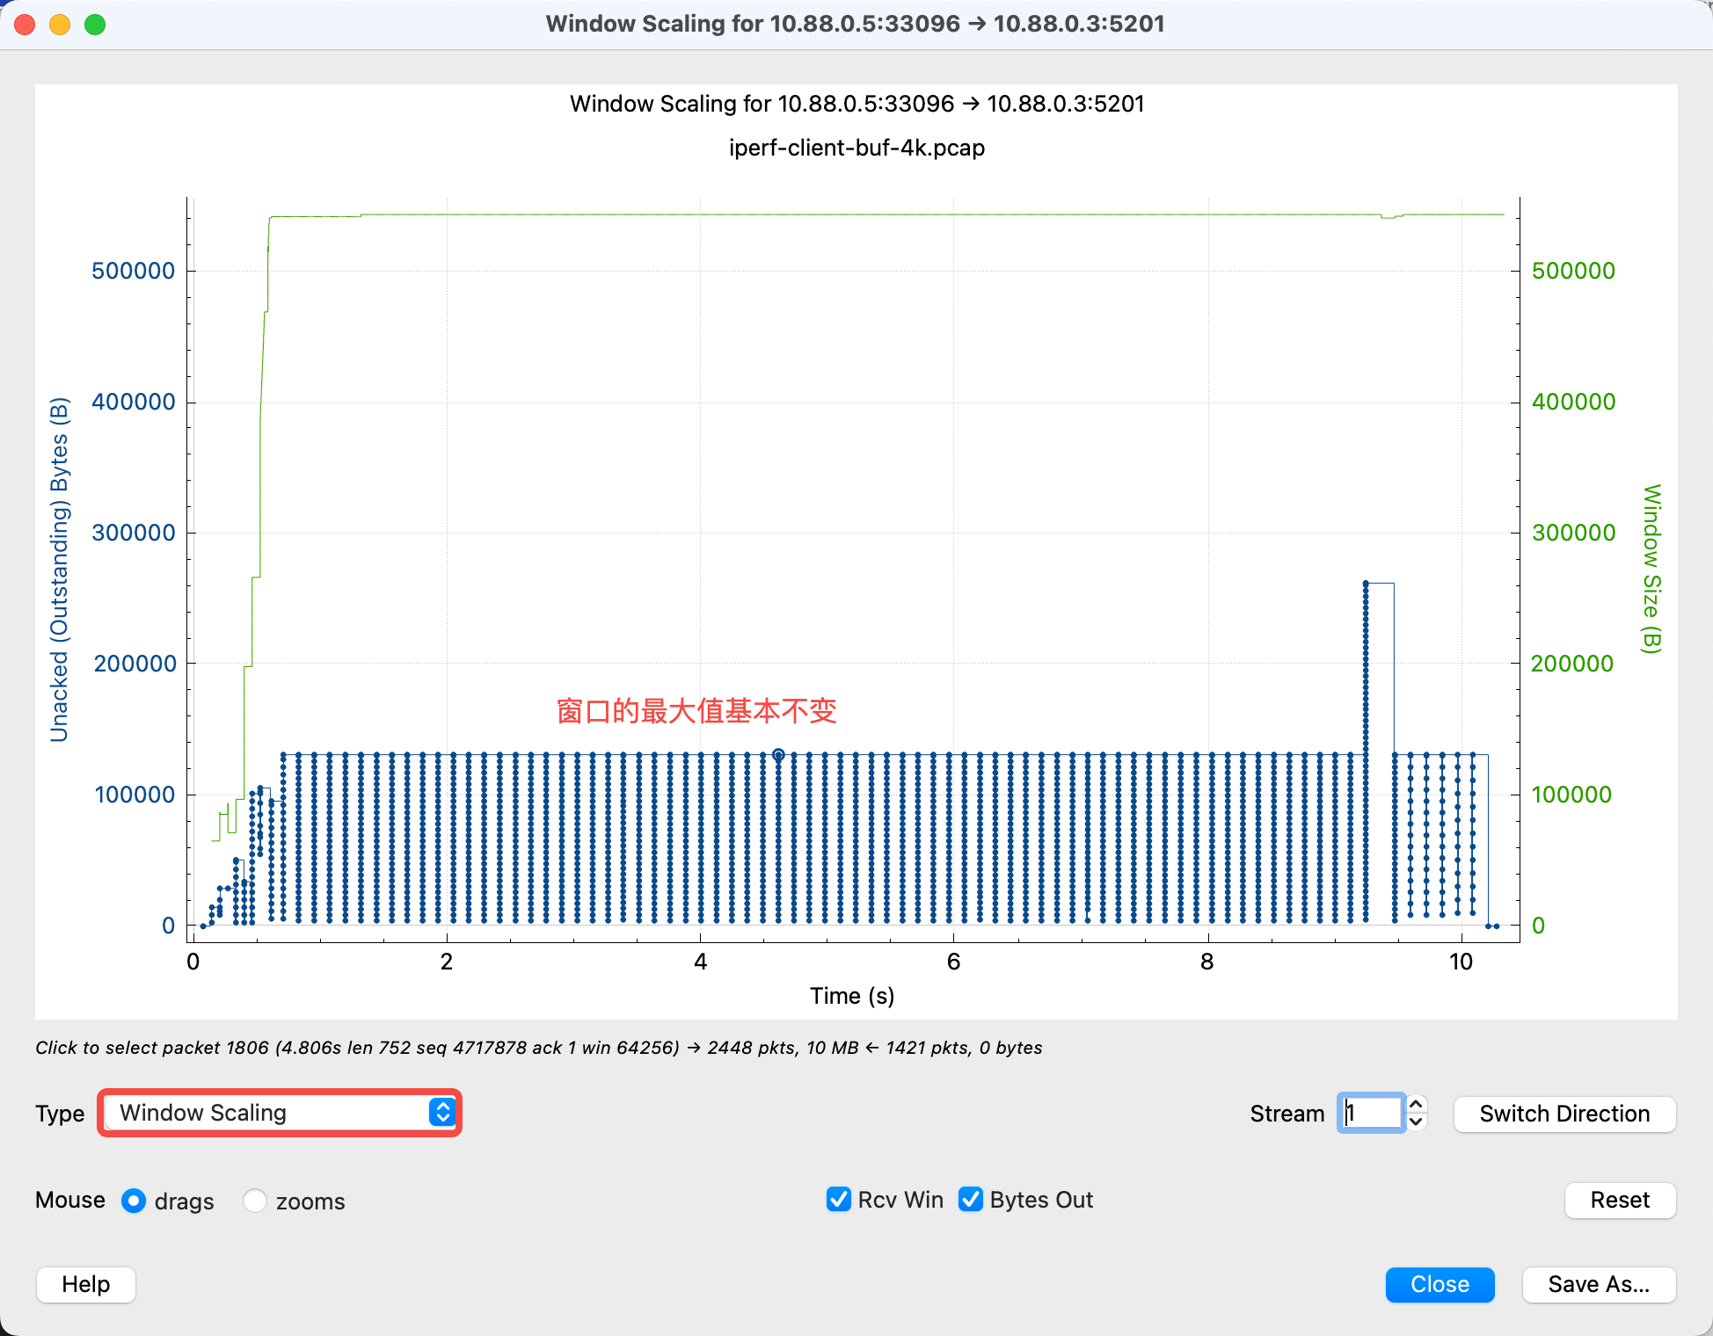The image size is (1713, 1336).
Task: Click the highlighted selected packet marker circle
Action: point(778,755)
